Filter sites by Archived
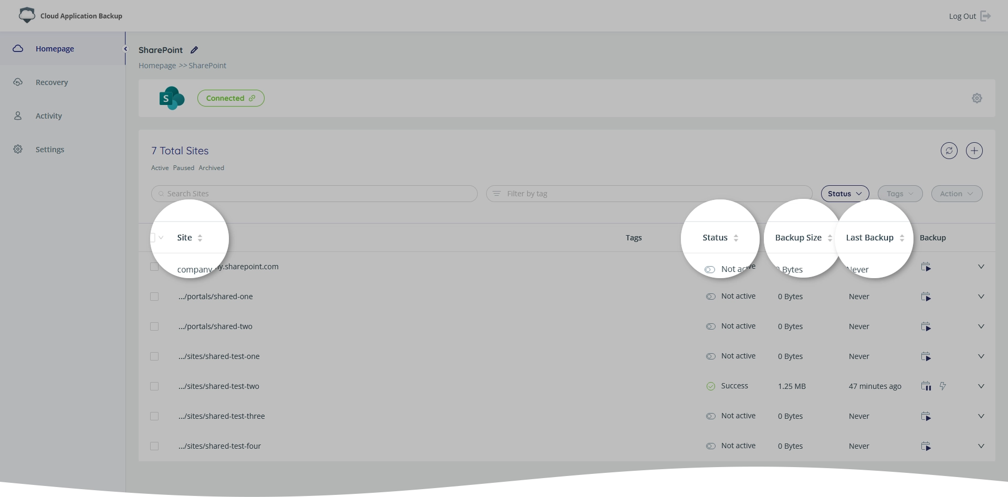 coord(211,168)
